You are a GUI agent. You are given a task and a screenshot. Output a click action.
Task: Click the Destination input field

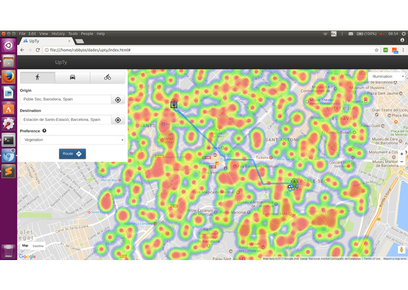pos(66,120)
